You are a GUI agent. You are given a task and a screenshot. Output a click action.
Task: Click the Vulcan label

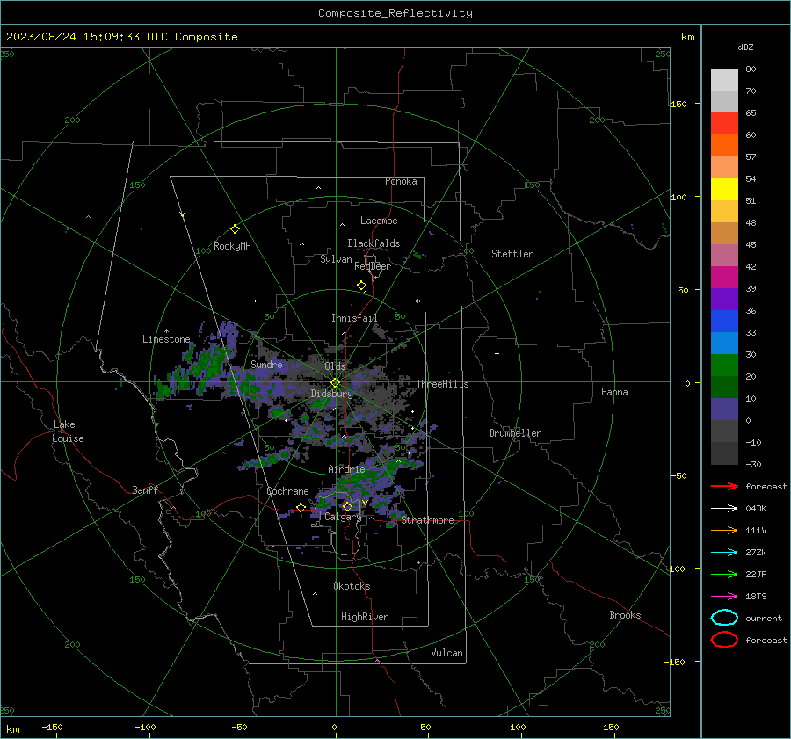[x=446, y=653]
